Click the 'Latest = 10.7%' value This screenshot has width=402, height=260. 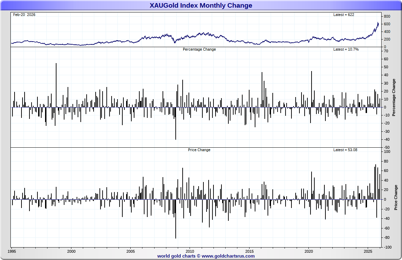point(346,49)
